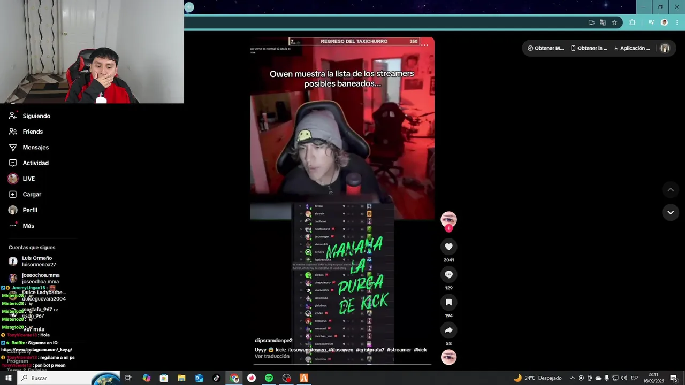
Task: Click Ver traducción under caption
Action: click(272, 356)
